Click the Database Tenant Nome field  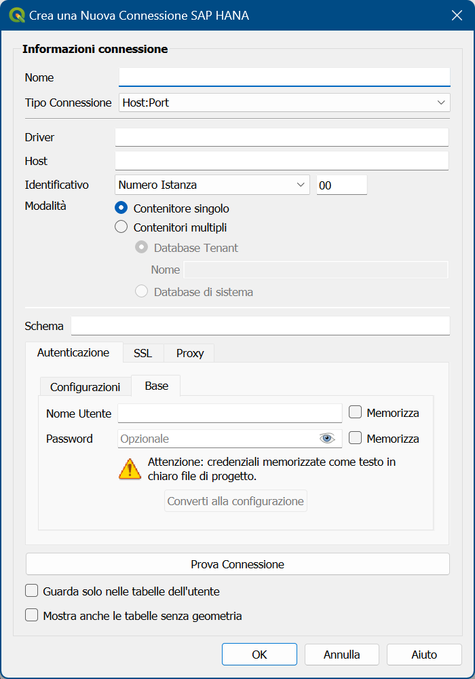(316, 270)
